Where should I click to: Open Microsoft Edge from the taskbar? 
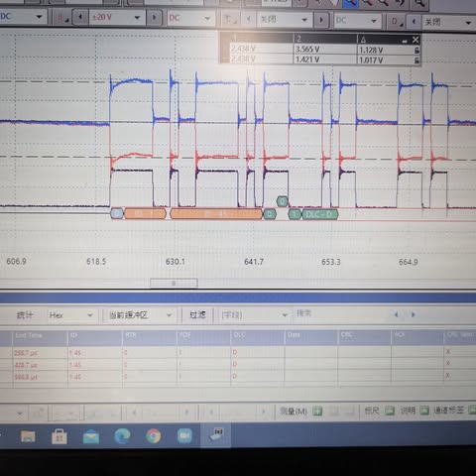[122, 435]
